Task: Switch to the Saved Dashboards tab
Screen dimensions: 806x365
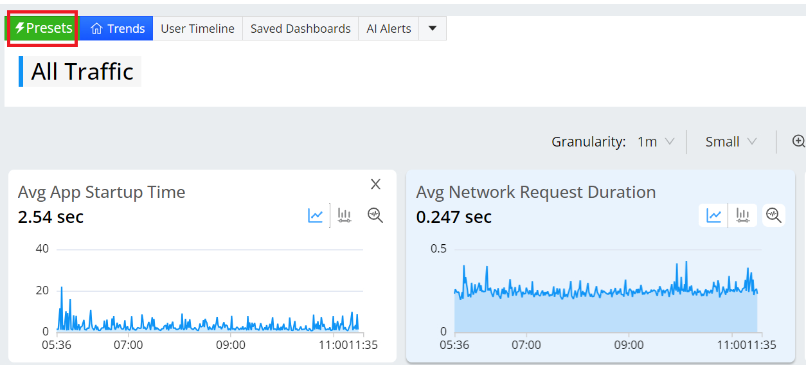Action: pyautogui.click(x=300, y=29)
